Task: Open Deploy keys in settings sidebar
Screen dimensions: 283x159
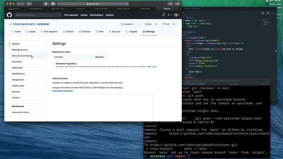Action: (28, 86)
